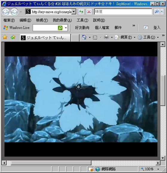Maximize the Internet Explorer window
167x173 pixels.
(x=157, y=4)
